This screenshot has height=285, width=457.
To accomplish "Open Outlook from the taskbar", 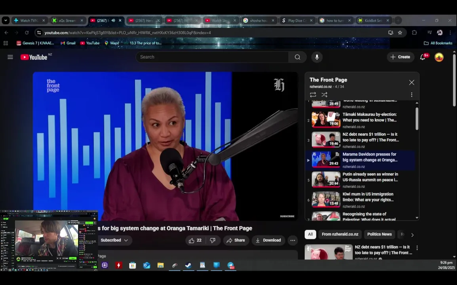I will 146,265.
